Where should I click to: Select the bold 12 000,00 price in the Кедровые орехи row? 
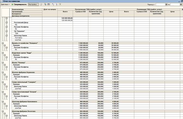[x=111, y=53]
